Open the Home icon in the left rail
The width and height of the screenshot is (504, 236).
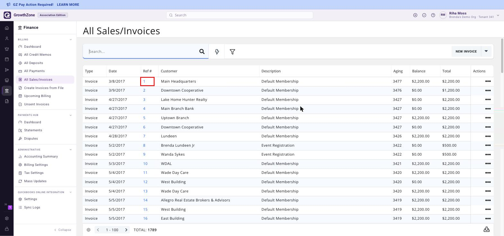coord(7,28)
